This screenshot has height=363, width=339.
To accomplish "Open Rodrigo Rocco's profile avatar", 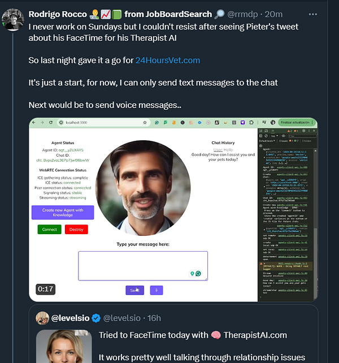I will (x=13, y=20).
